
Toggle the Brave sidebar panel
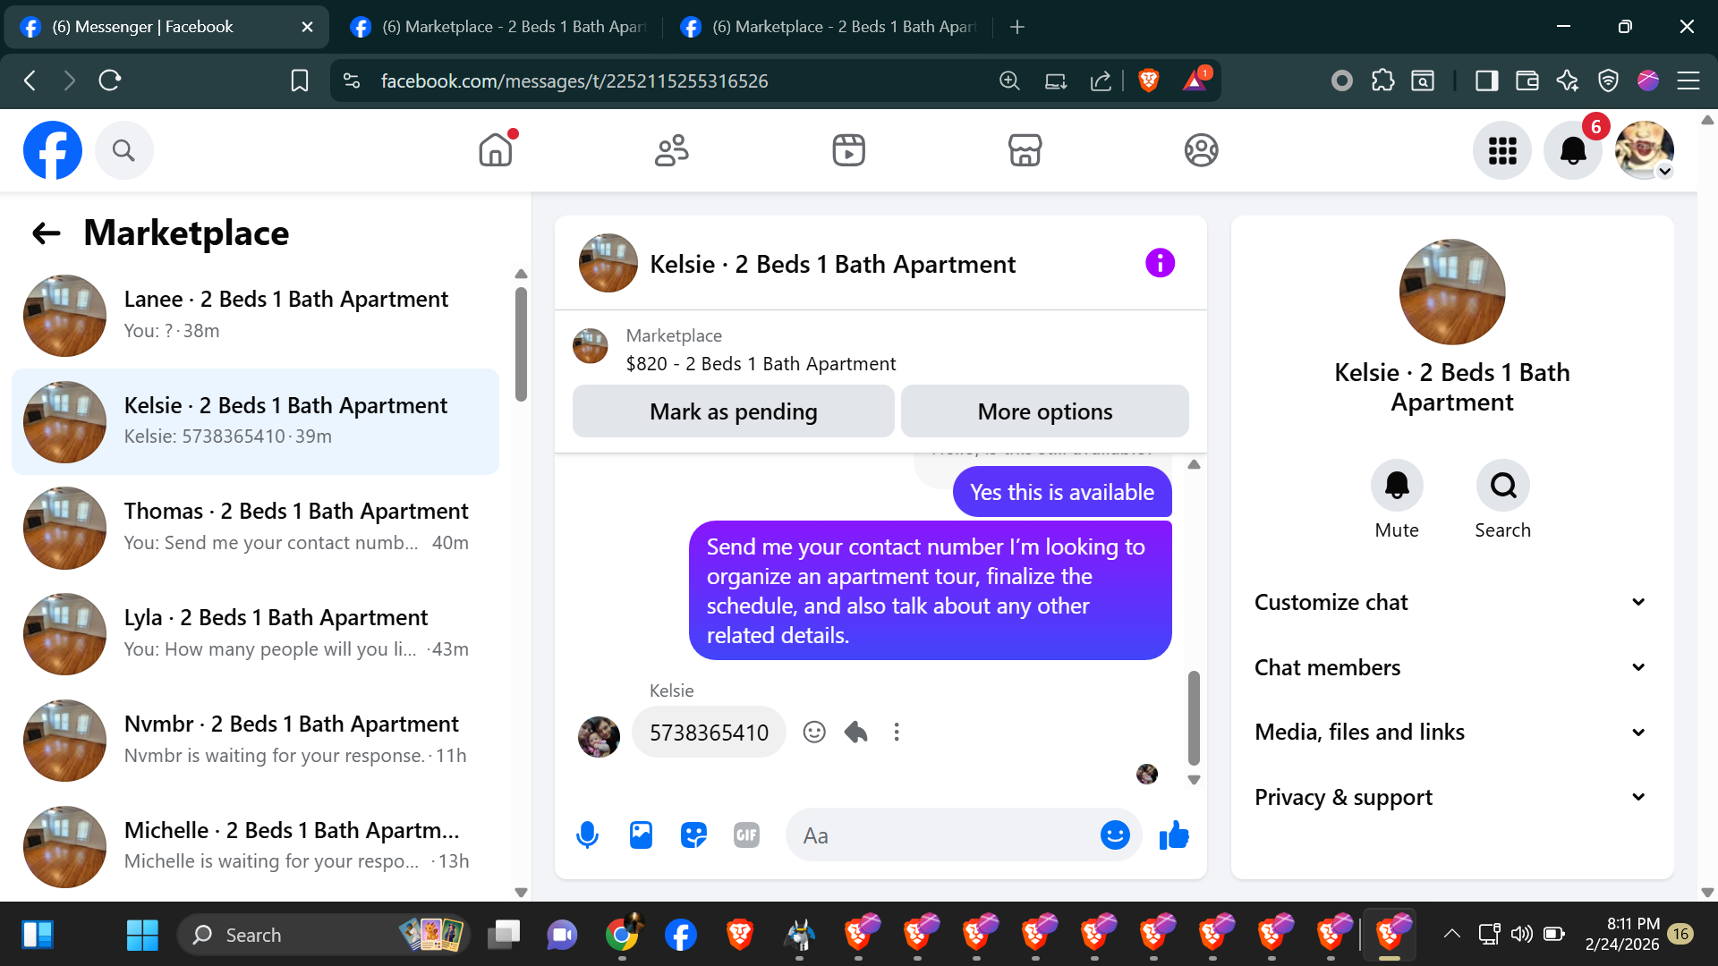click(x=1486, y=81)
